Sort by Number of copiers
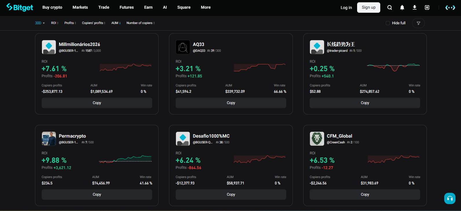Screen dimensions: 461x211 point(141,23)
